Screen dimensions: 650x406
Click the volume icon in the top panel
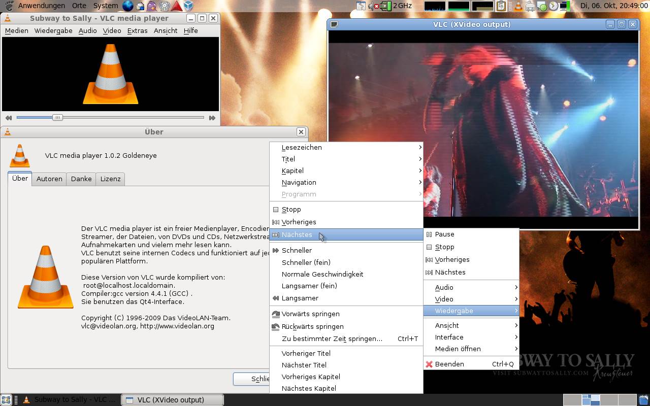coord(371,6)
